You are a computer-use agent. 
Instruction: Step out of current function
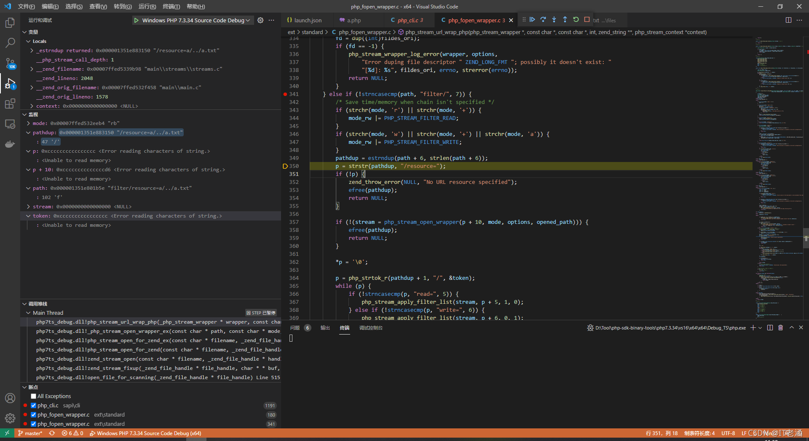click(x=565, y=20)
